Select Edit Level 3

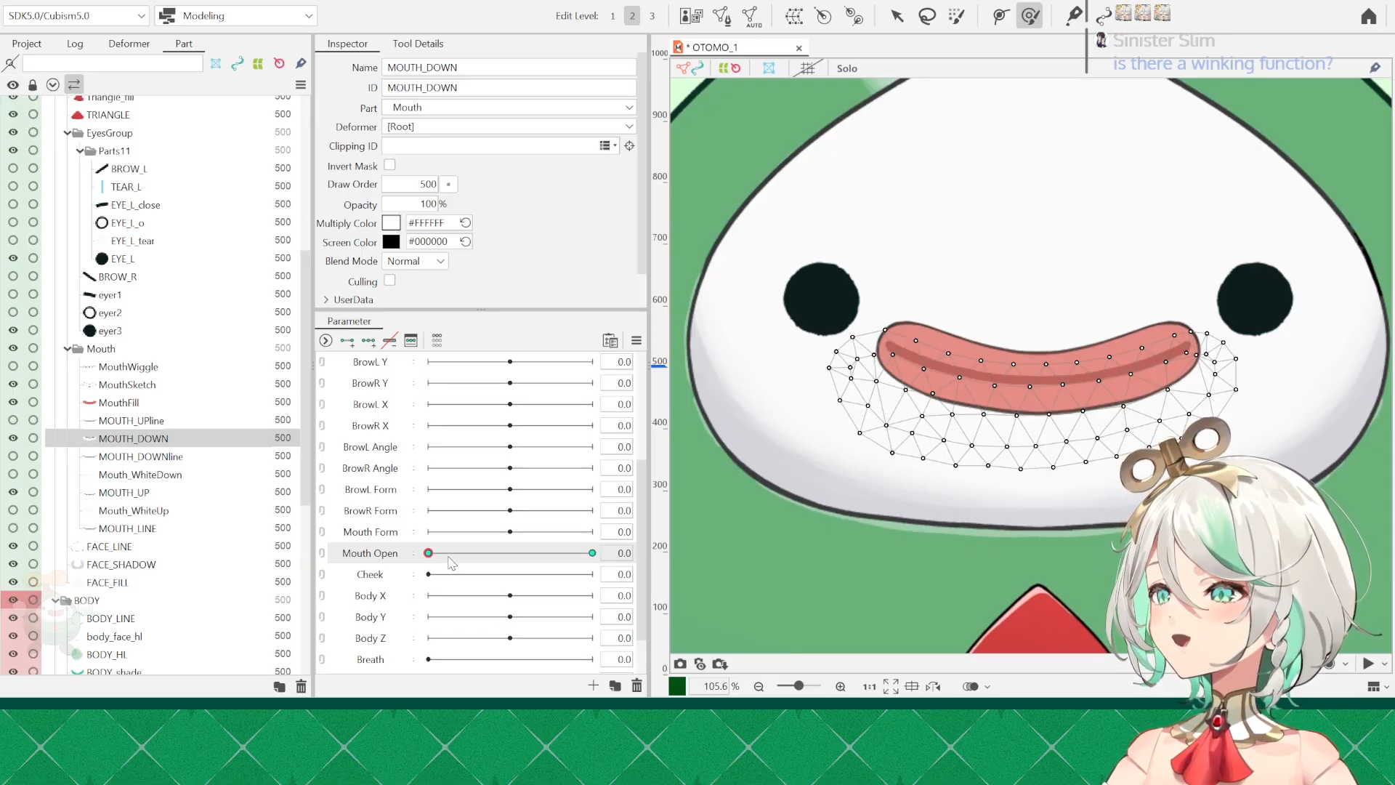(x=652, y=16)
